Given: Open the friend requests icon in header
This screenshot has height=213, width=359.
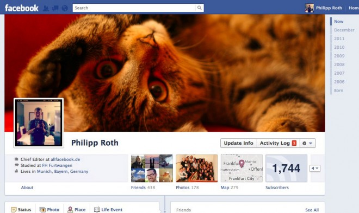Looking at the screenshot, I should (46, 8).
